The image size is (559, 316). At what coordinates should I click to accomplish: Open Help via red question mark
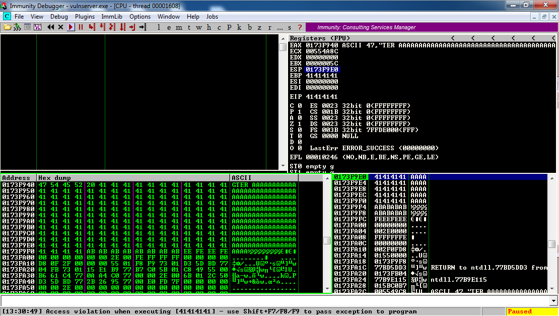(300, 27)
